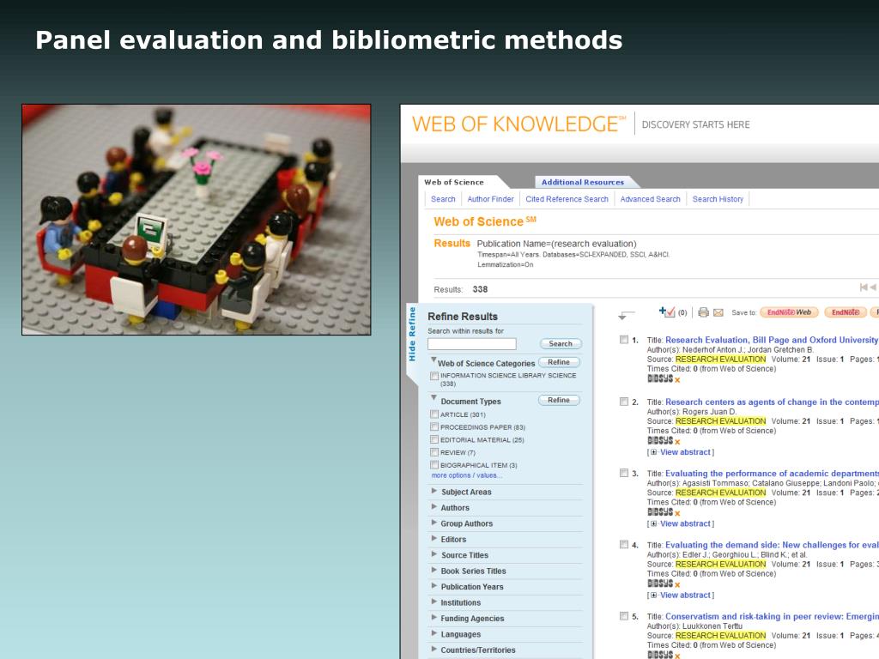Screen dimensions: 879x659
Task: Expand the Subject Areas section
Action: click(433, 491)
